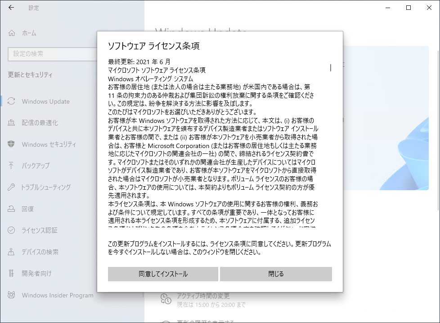Click the 回復 recovery icon
This screenshot has height=323, width=440.
tap(12, 209)
